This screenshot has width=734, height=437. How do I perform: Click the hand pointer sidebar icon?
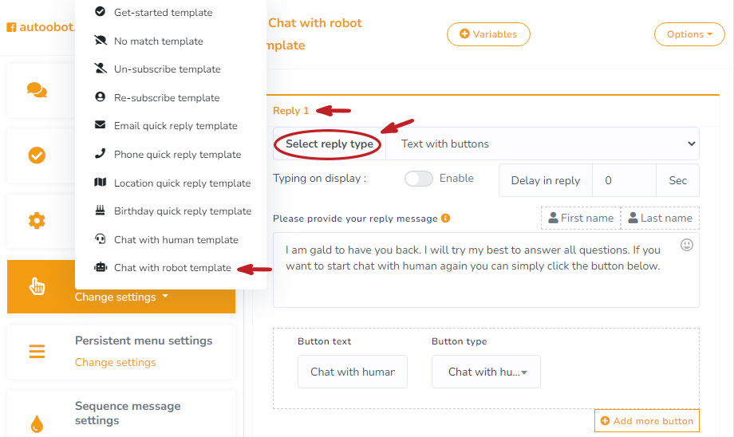click(x=37, y=286)
